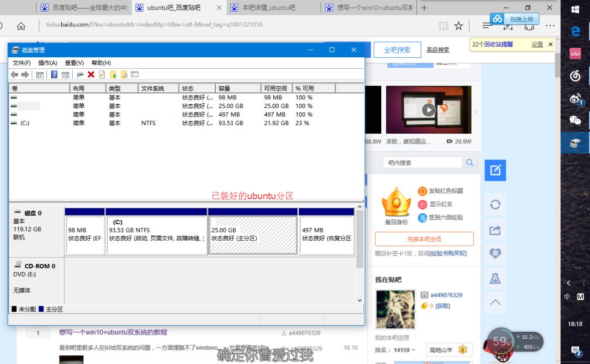The height and width of the screenshot is (364, 590).
Task: Open the 帮助(H) menu
Action: pyautogui.click(x=101, y=63)
